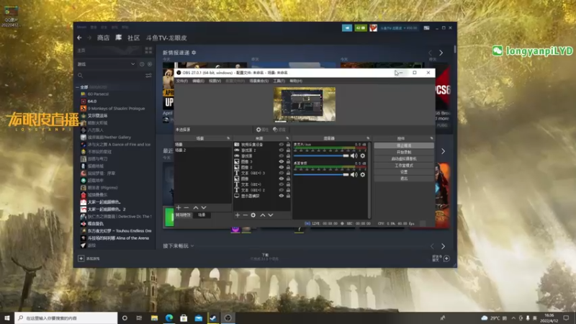Open Steam announcements blue megaphone icon

(347, 28)
